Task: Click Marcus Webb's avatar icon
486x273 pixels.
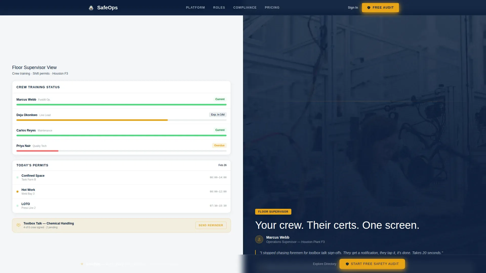Action: click(x=259, y=239)
